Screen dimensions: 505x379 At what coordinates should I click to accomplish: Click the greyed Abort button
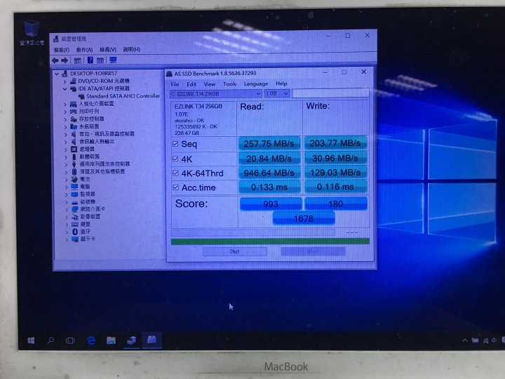[313, 251]
